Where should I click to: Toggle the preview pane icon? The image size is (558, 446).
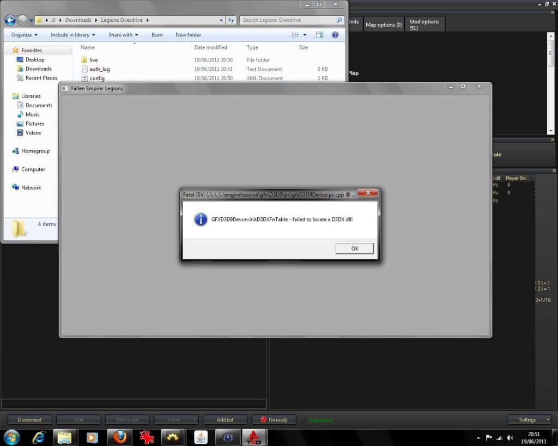coord(319,34)
